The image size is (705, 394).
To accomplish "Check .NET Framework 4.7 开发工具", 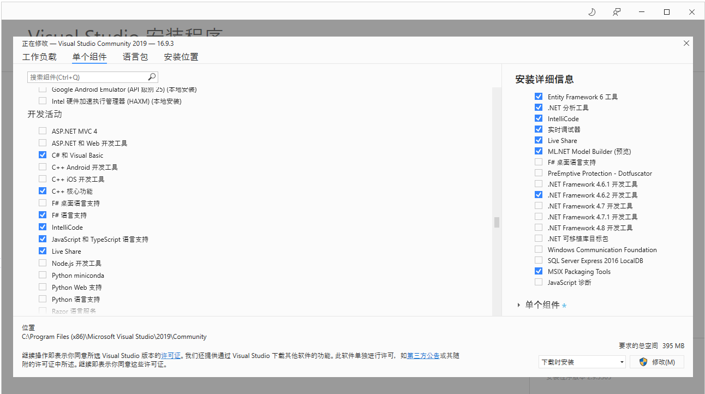I will 539,206.
